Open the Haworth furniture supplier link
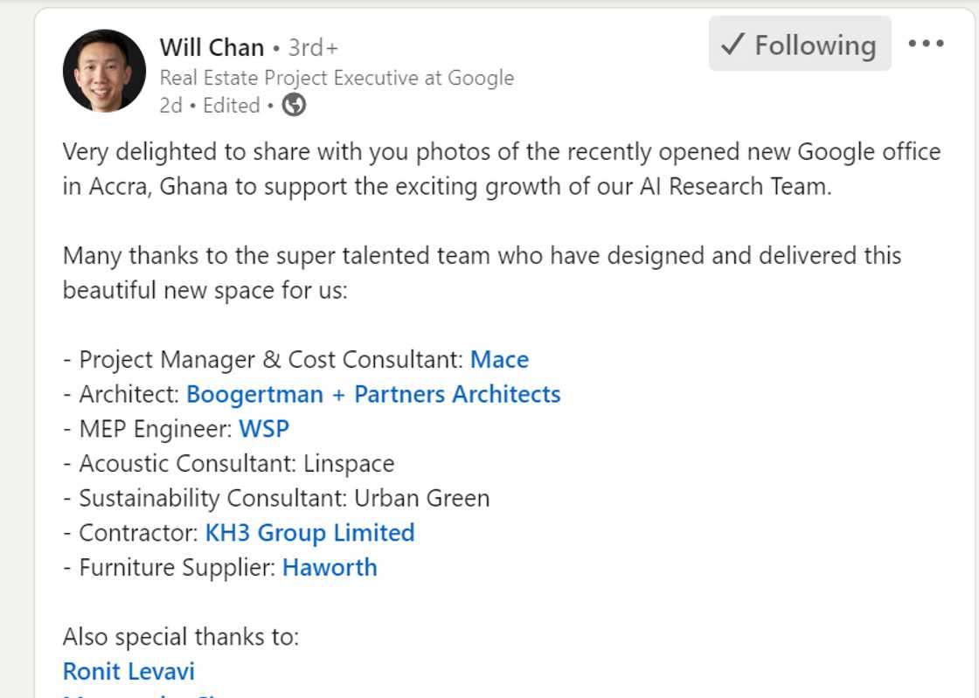The width and height of the screenshot is (979, 698). pos(330,568)
